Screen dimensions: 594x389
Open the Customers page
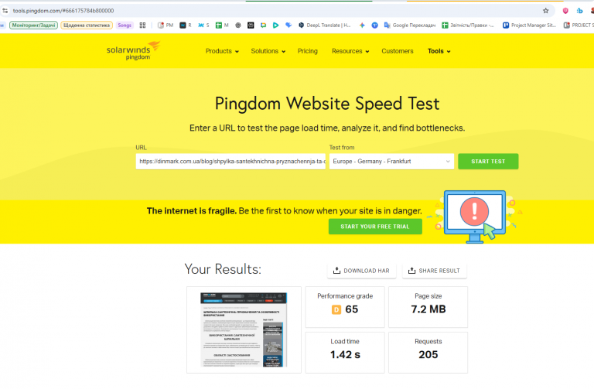pos(398,51)
